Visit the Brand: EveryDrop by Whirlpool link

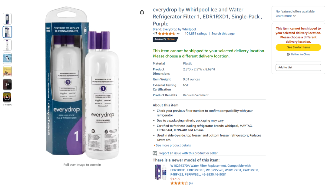pyautogui.click(x=174, y=29)
